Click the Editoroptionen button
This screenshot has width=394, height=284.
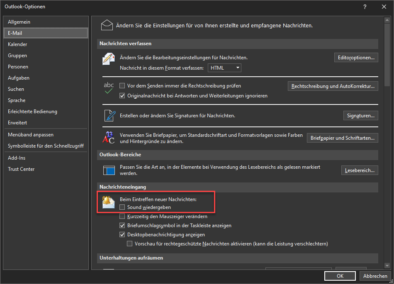tap(356, 58)
